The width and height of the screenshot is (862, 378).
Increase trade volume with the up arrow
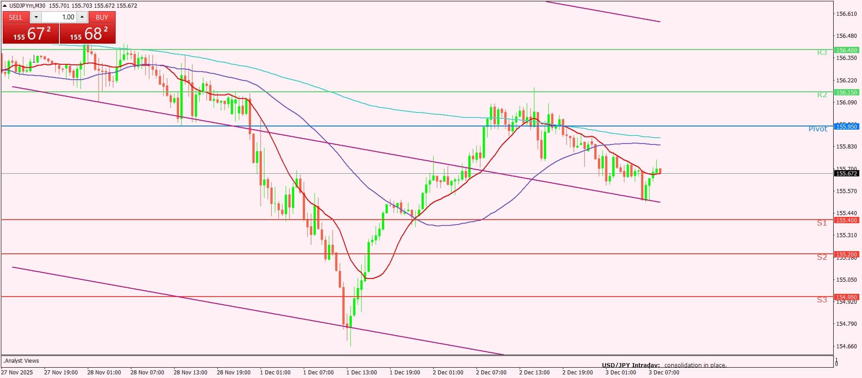[x=82, y=17]
